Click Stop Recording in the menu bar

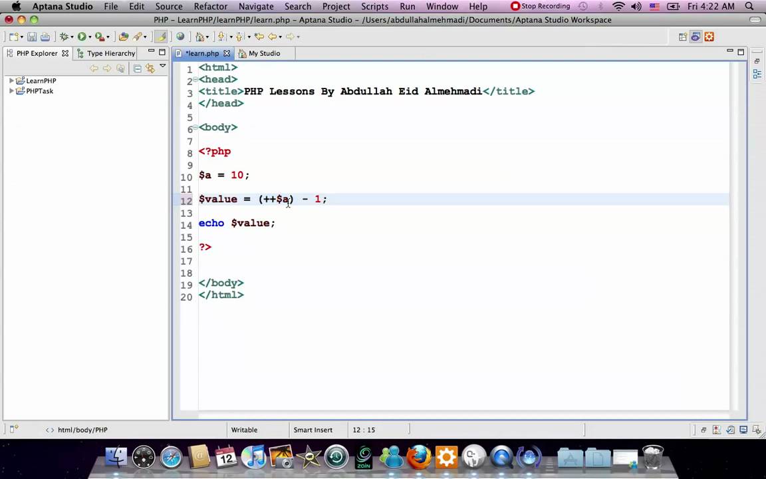coord(540,7)
